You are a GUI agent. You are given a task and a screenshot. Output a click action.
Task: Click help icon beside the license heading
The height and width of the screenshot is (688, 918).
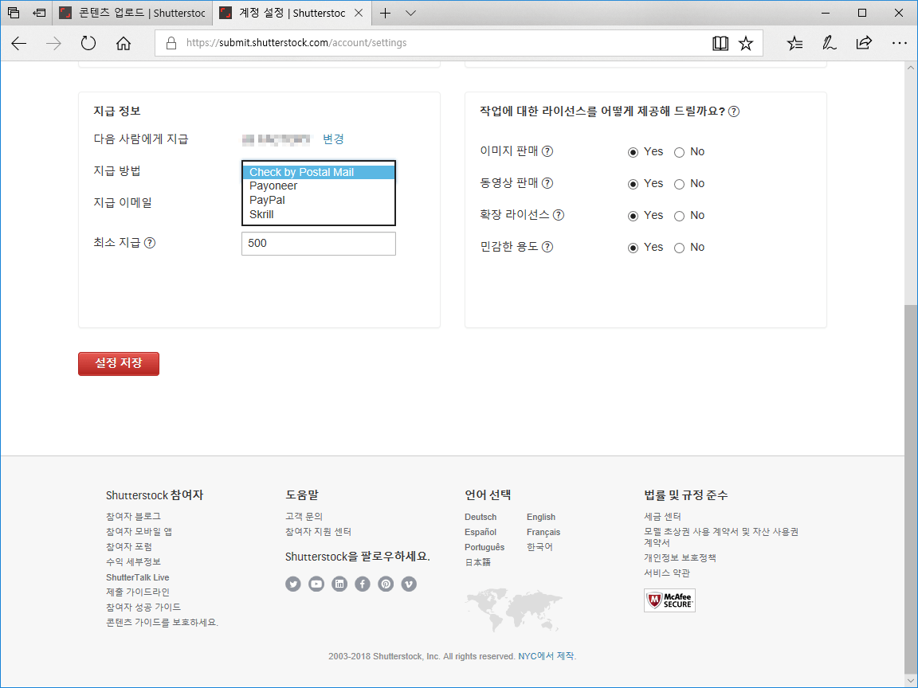tap(734, 111)
